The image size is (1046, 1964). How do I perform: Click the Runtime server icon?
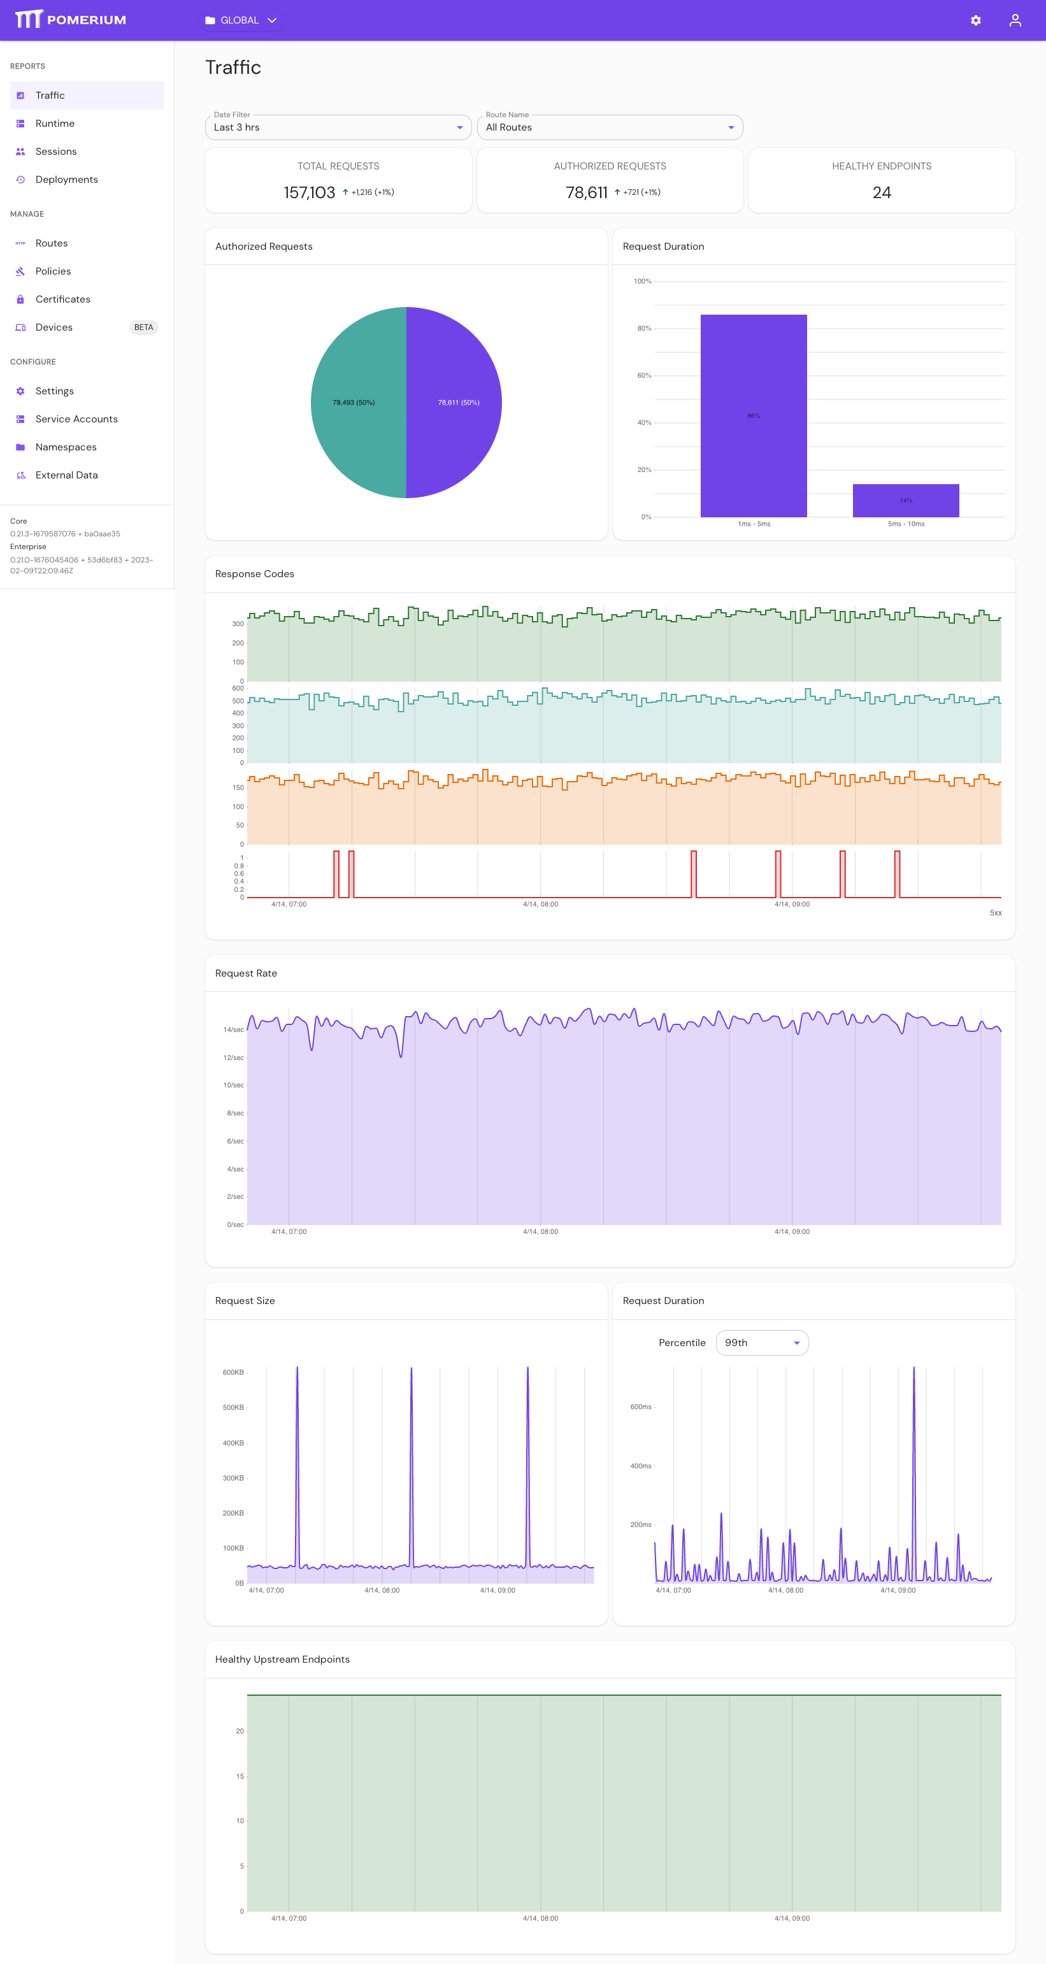pos(20,124)
